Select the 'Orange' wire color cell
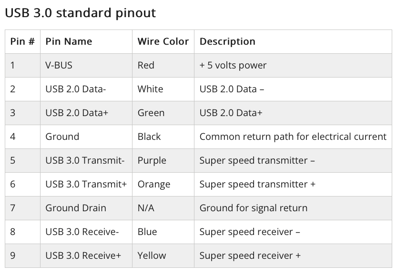The image size is (417, 275). coord(163,184)
